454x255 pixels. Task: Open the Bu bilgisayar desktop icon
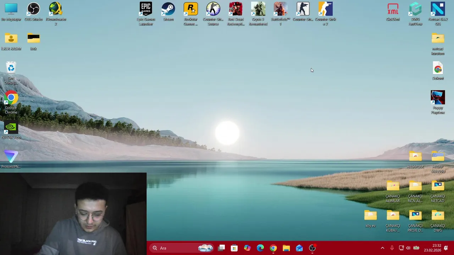coord(11,12)
